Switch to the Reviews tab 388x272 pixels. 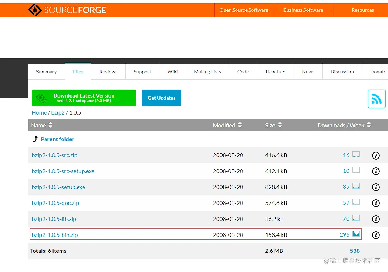tap(108, 72)
